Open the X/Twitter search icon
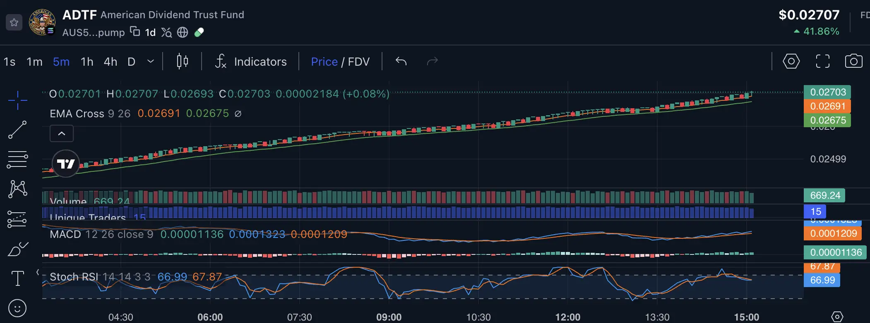This screenshot has width=870, height=323. [166, 32]
